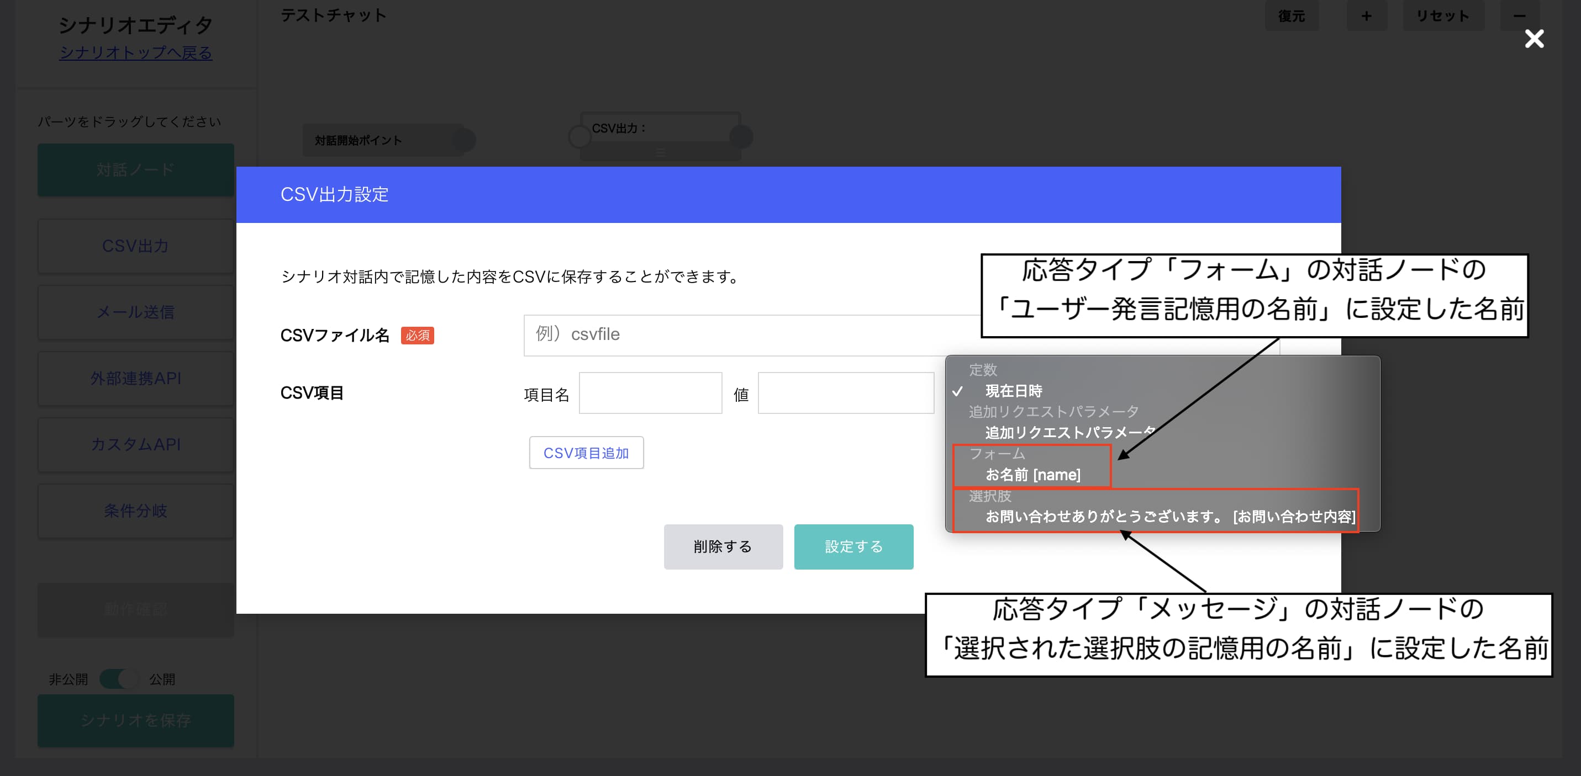Image resolution: width=1581 pixels, height=776 pixels.
Task: Click the 動作確認 button
Action: (136, 609)
